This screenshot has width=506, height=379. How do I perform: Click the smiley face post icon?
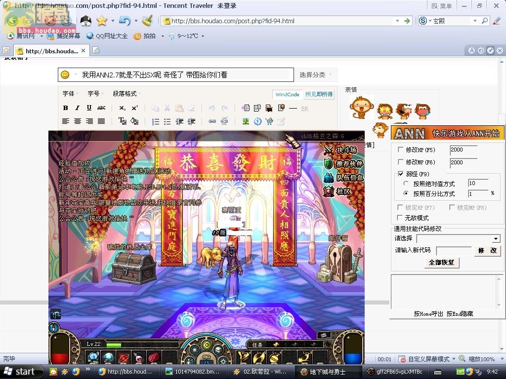pyautogui.click(x=65, y=75)
